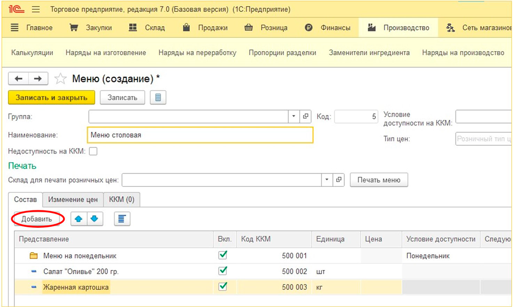Open the Розничный тип цен field
Viewport: 513px width, 307px height.
pyautogui.click(x=483, y=139)
